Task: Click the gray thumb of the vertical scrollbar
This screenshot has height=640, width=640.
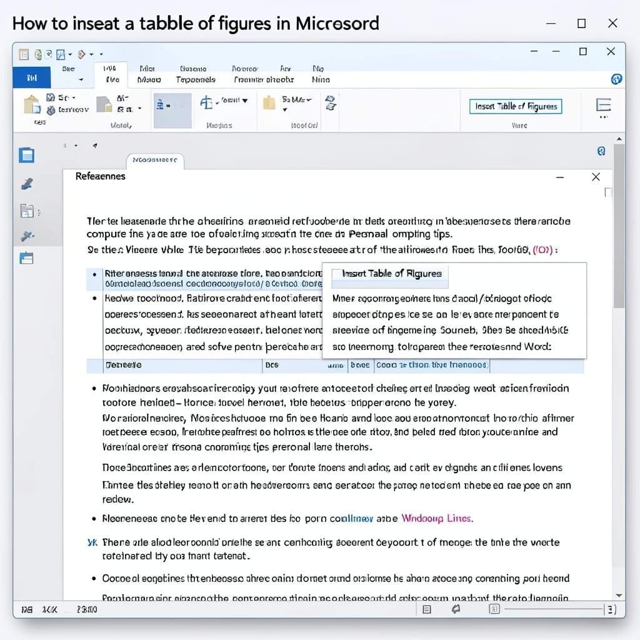Action: coord(619,226)
